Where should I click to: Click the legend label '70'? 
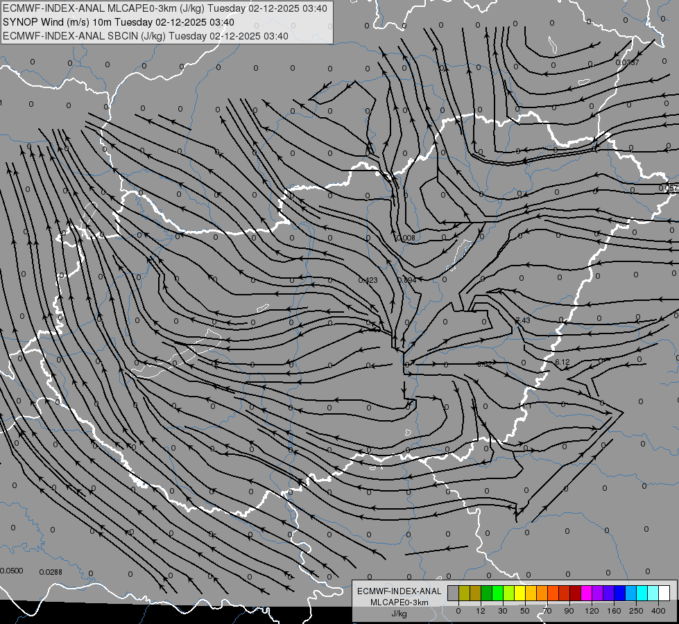(547, 611)
